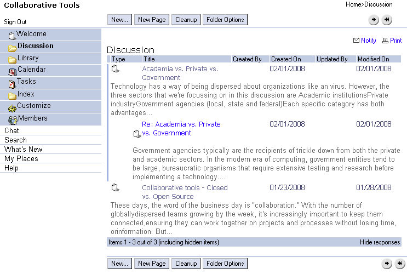The height and width of the screenshot is (274, 407).
Task: Click the Members people icon
Action: pos(12,119)
